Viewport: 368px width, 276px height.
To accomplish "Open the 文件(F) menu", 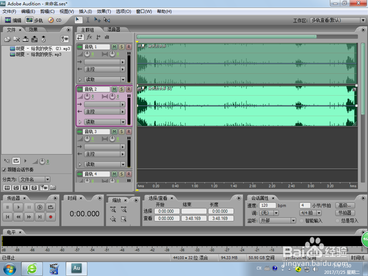I will [9, 11].
